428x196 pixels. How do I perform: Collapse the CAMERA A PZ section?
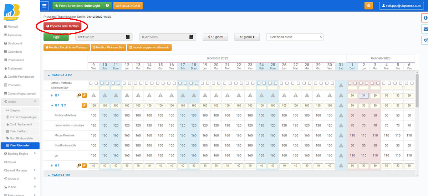[x=49, y=76]
